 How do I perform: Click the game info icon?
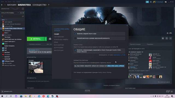167,38
